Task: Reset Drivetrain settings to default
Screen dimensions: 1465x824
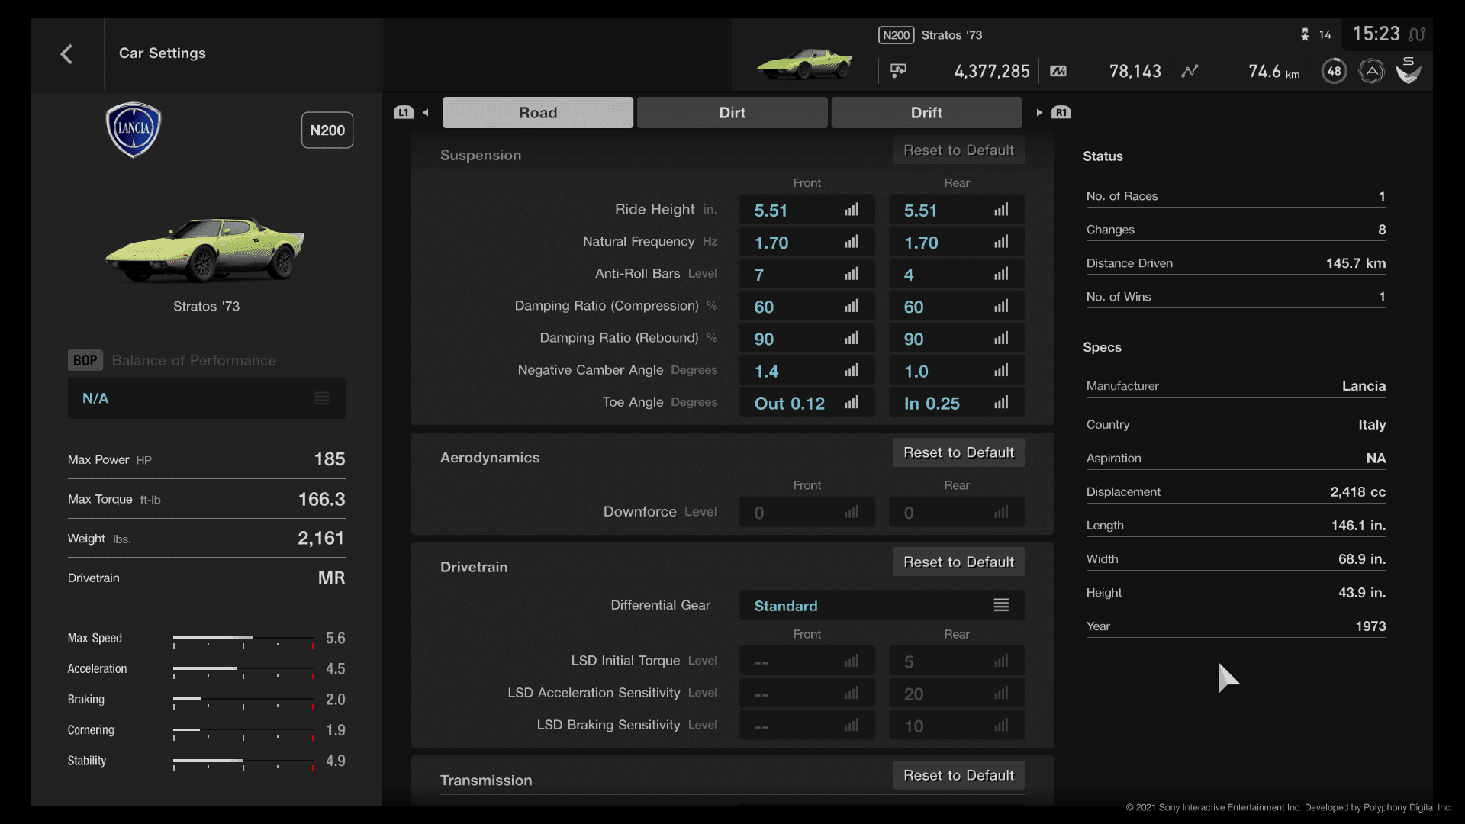Action: coord(959,562)
